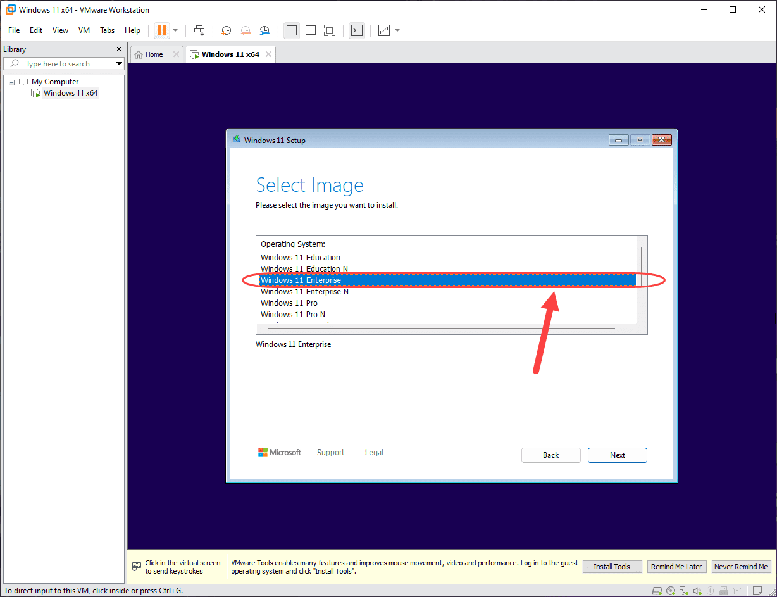Open the Support link

tap(331, 453)
